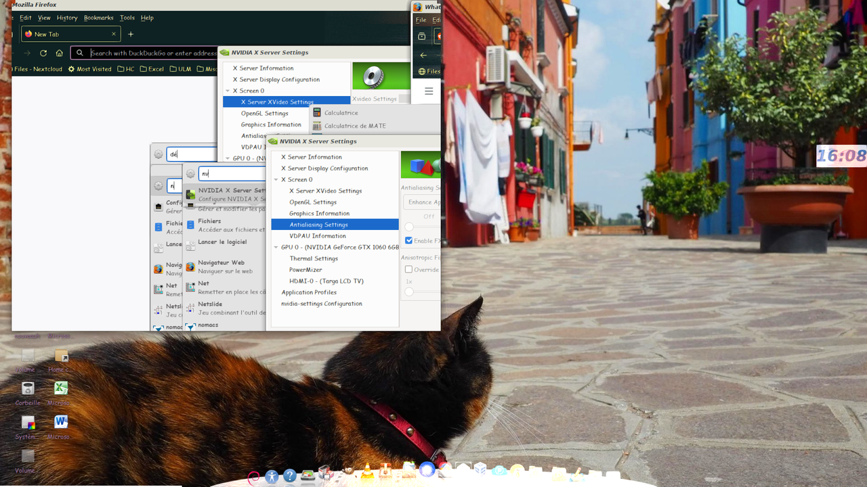Open the Enhance Application Settings dropdown
This screenshot has height=487, width=867.
(x=421, y=202)
